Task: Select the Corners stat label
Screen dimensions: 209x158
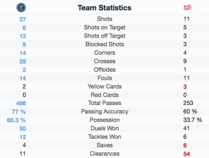Action: (105, 53)
